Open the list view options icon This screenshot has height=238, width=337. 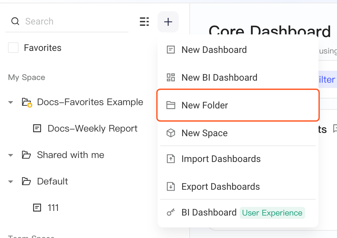click(144, 22)
